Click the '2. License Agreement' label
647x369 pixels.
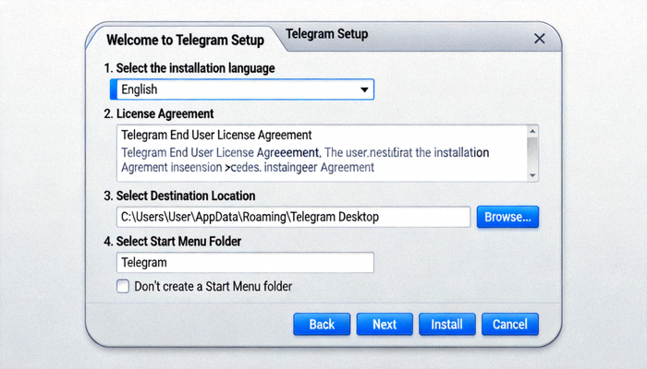click(158, 113)
